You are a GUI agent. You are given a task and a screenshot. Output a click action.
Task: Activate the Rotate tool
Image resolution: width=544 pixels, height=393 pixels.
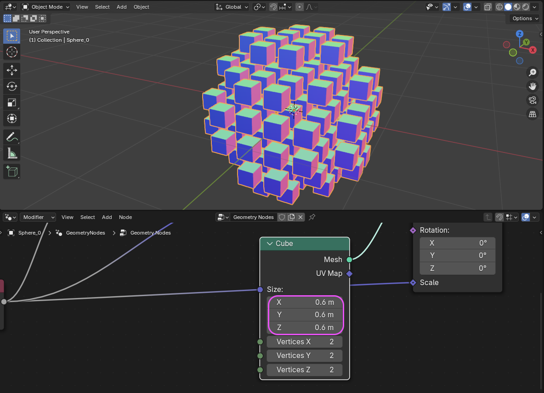click(12, 86)
